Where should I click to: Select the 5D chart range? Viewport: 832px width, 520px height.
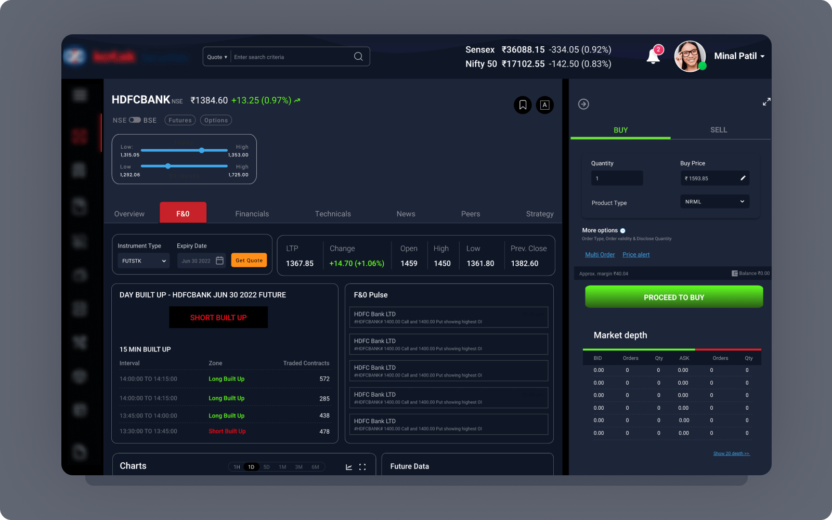click(x=266, y=467)
